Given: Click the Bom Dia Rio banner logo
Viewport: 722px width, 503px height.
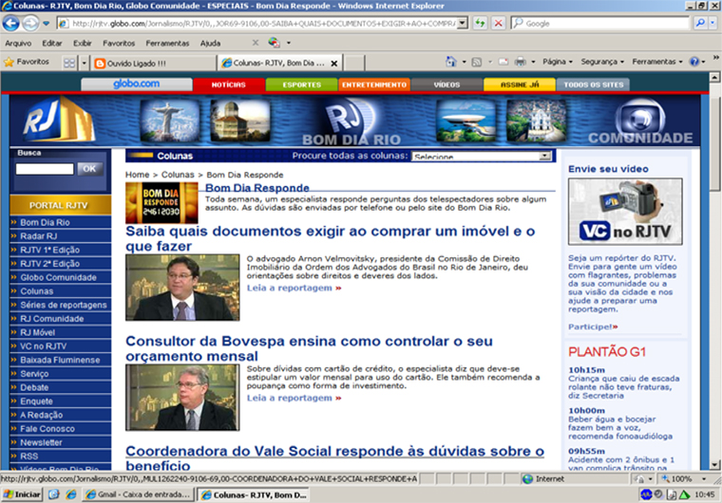Looking at the screenshot, I should point(351,121).
